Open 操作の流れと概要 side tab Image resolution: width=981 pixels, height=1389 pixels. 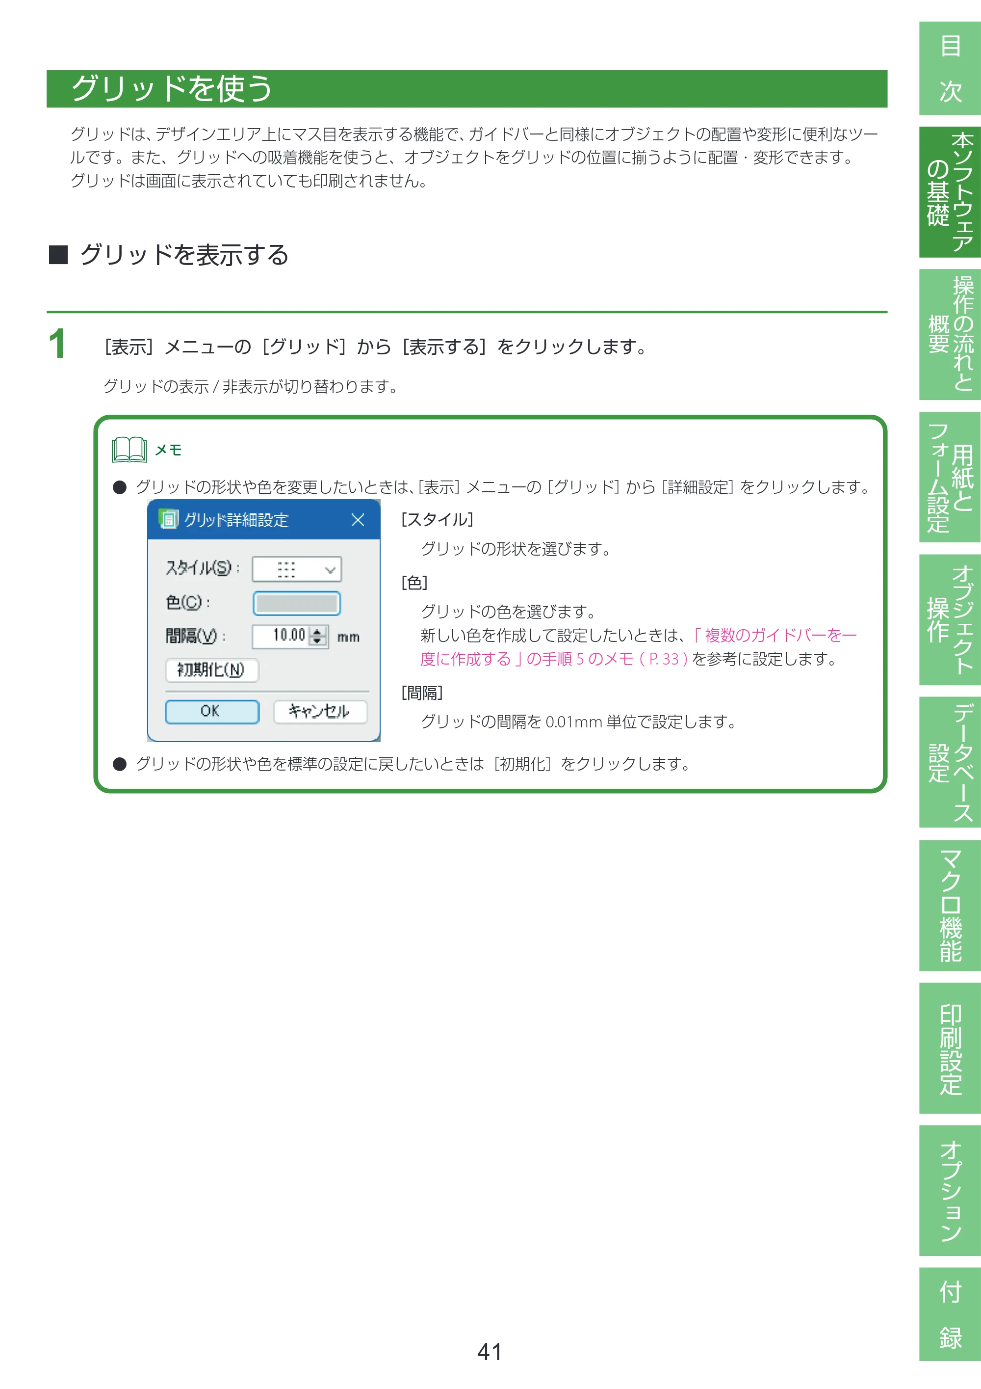tap(950, 334)
